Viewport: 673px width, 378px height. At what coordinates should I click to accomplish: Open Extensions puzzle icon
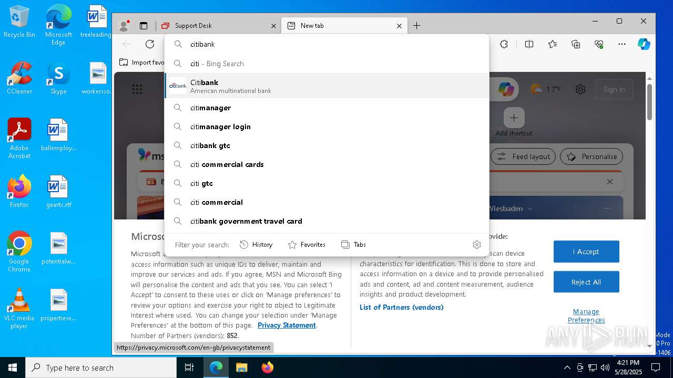click(x=504, y=44)
